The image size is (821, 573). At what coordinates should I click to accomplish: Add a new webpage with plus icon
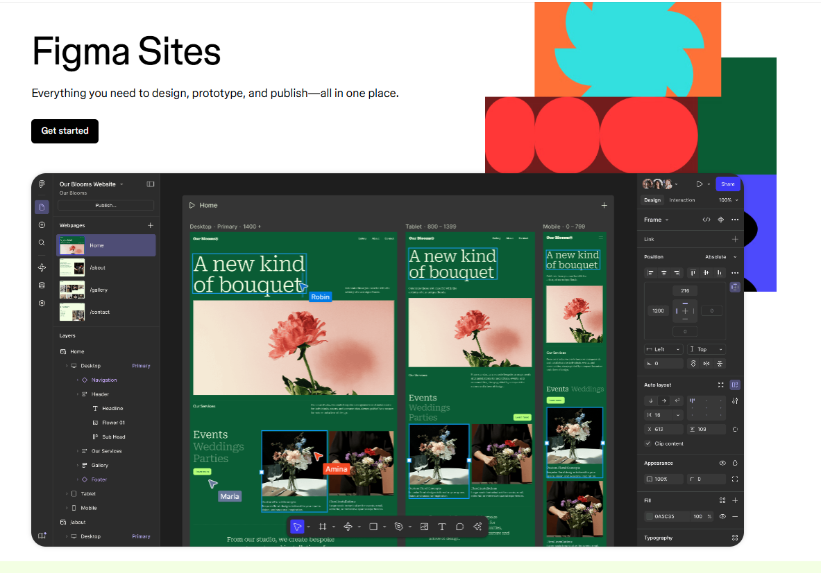151,225
